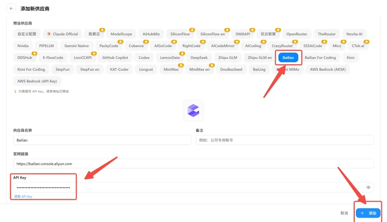This screenshot has width=387, height=222.
Task: Pick the Micu preset
Action: tap(336, 46)
